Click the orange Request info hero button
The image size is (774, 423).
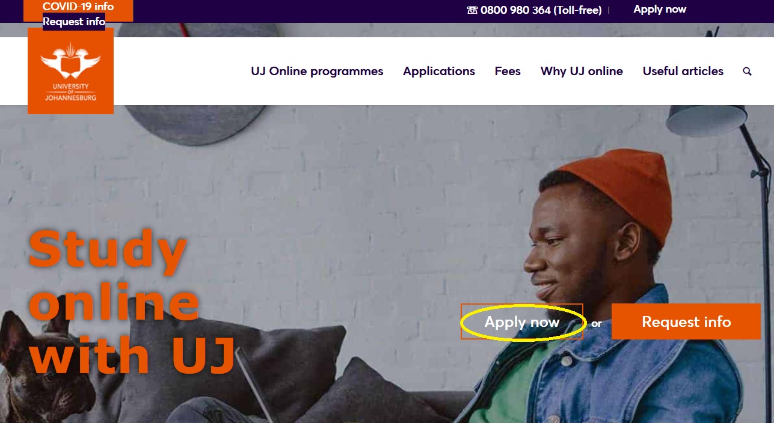pos(686,321)
